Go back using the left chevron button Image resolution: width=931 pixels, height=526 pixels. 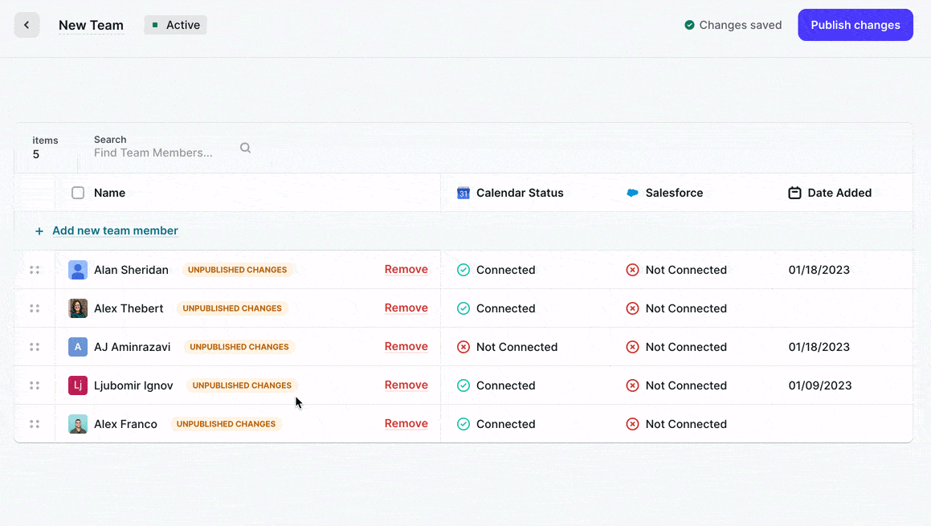(x=27, y=25)
